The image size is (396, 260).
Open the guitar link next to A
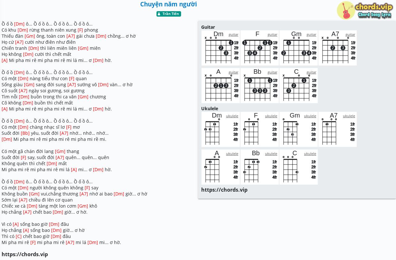[233, 72]
